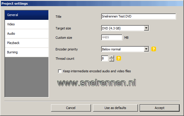The height and width of the screenshot is (116, 184).
Task: Accept the project settings
Action: pos(160,108)
